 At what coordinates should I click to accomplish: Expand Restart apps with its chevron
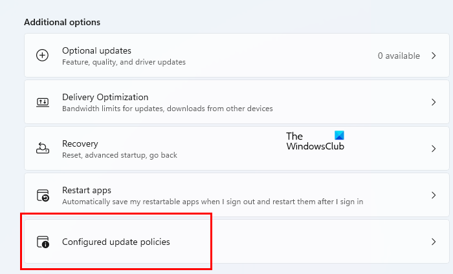434,195
